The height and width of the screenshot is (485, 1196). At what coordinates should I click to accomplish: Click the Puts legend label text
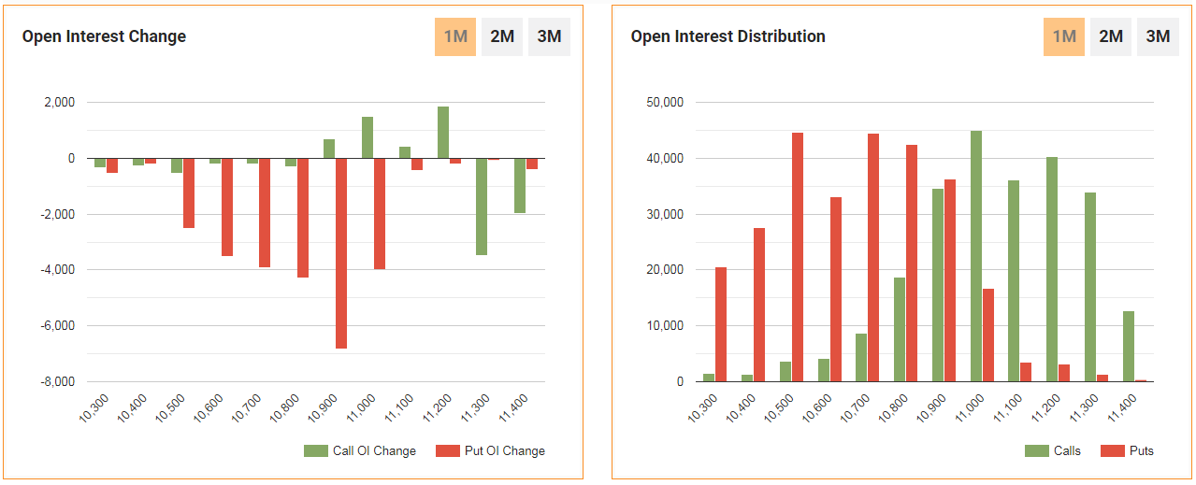pyautogui.click(x=1141, y=451)
